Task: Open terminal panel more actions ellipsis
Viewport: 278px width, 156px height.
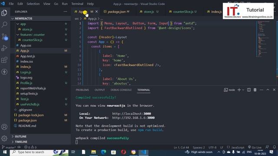Action: [261, 90]
